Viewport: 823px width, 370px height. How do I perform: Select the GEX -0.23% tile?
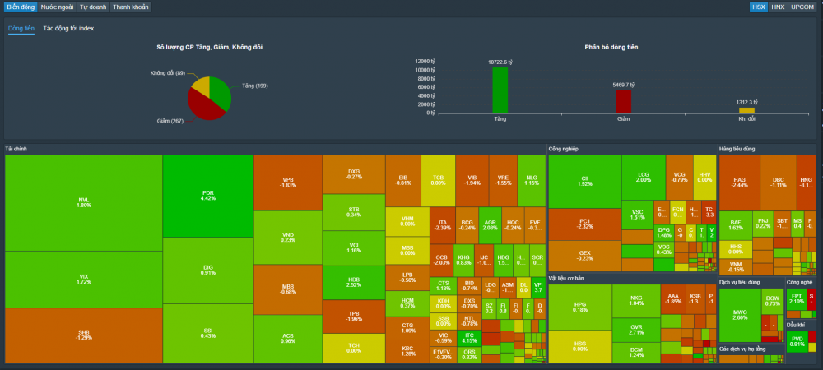click(x=584, y=256)
